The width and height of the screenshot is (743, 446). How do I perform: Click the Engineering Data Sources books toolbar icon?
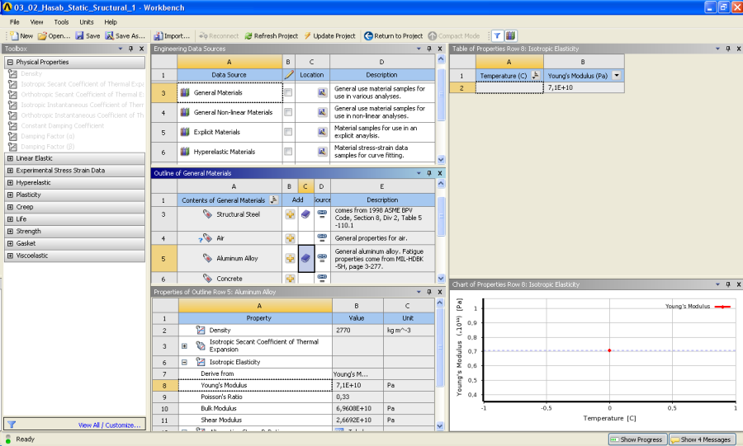(510, 36)
